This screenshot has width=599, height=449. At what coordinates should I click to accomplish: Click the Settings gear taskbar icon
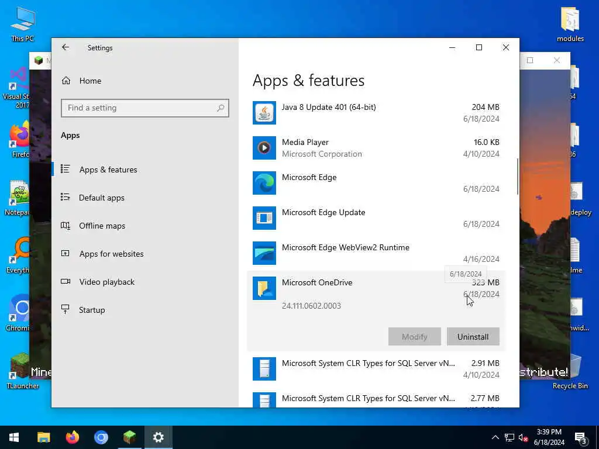click(158, 437)
